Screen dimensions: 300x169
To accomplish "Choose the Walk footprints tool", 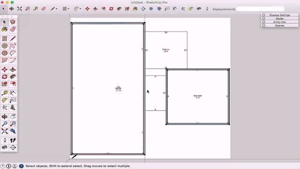I will pyautogui.click(x=13, y=140).
